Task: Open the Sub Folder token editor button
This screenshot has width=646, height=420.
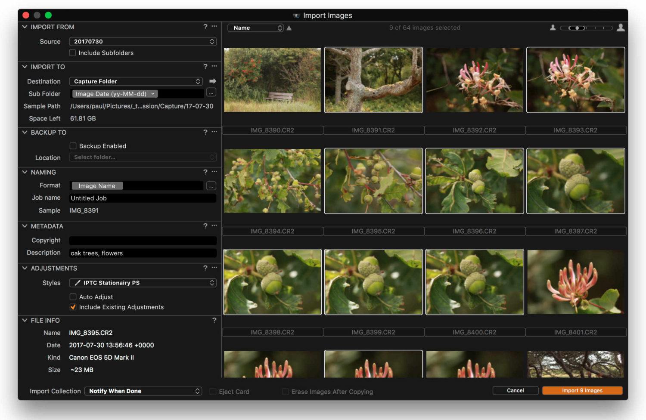Action: point(211,92)
